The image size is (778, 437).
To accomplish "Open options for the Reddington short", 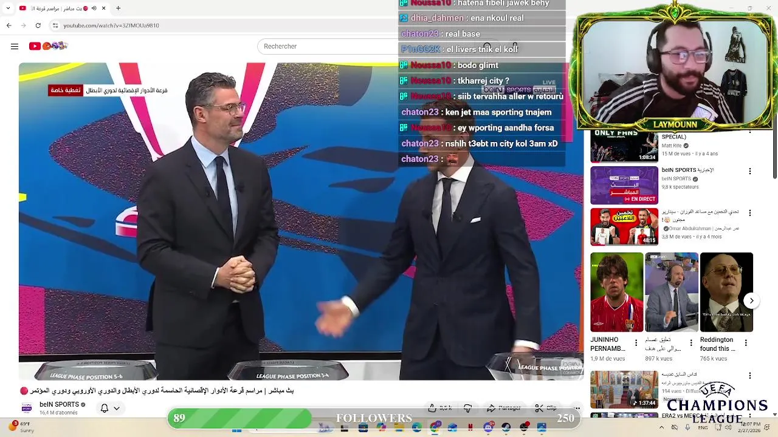I will 746,343.
